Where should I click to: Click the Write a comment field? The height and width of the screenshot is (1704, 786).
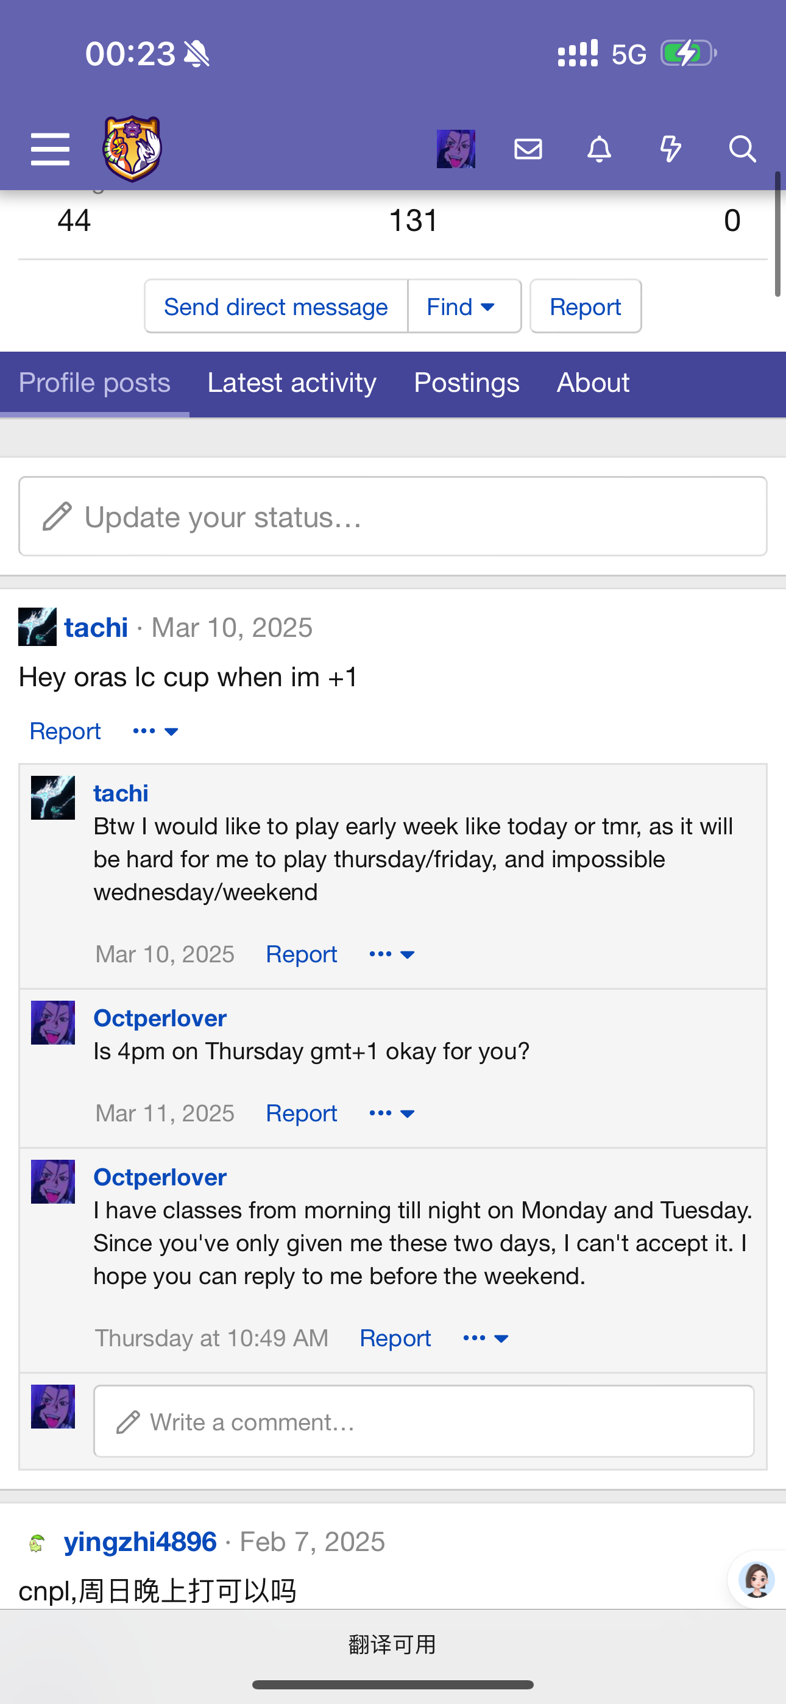(423, 1422)
